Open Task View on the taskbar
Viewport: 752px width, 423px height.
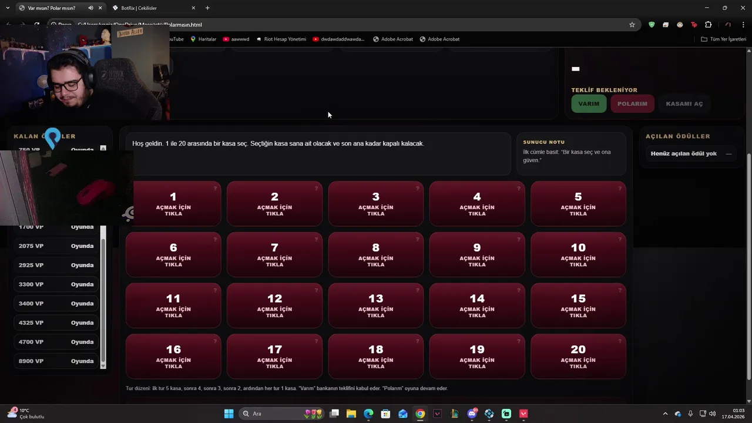pyautogui.click(x=334, y=414)
